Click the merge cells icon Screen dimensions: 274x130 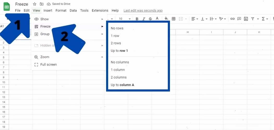click(181, 19)
